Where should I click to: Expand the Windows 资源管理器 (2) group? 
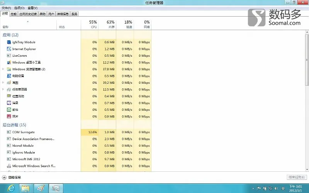pyautogui.click(x=3, y=69)
